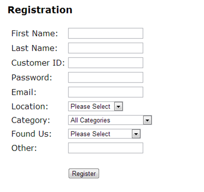Click the Category label text
The image size is (204, 192).
(31, 120)
